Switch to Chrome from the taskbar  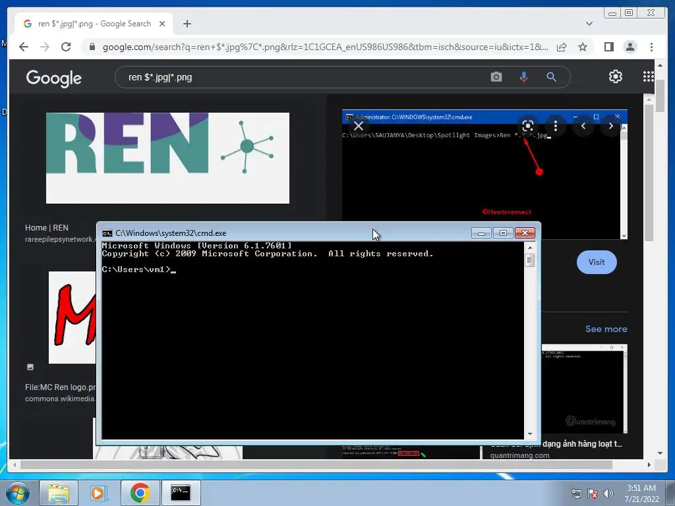point(140,493)
